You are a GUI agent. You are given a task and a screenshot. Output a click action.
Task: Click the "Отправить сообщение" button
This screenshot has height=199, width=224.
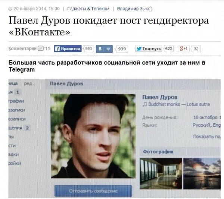[x=93, y=191]
